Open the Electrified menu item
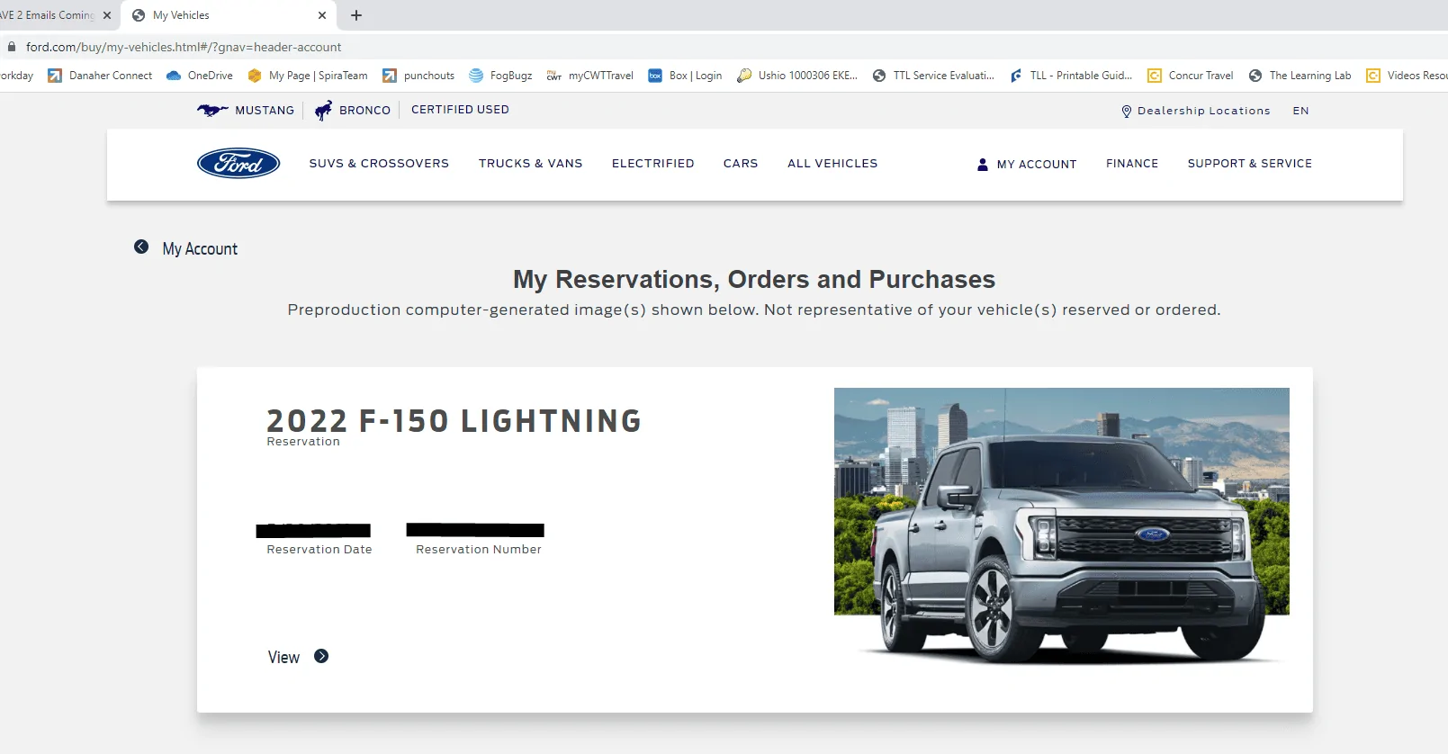The width and height of the screenshot is (1448, 754). (652, 163)
